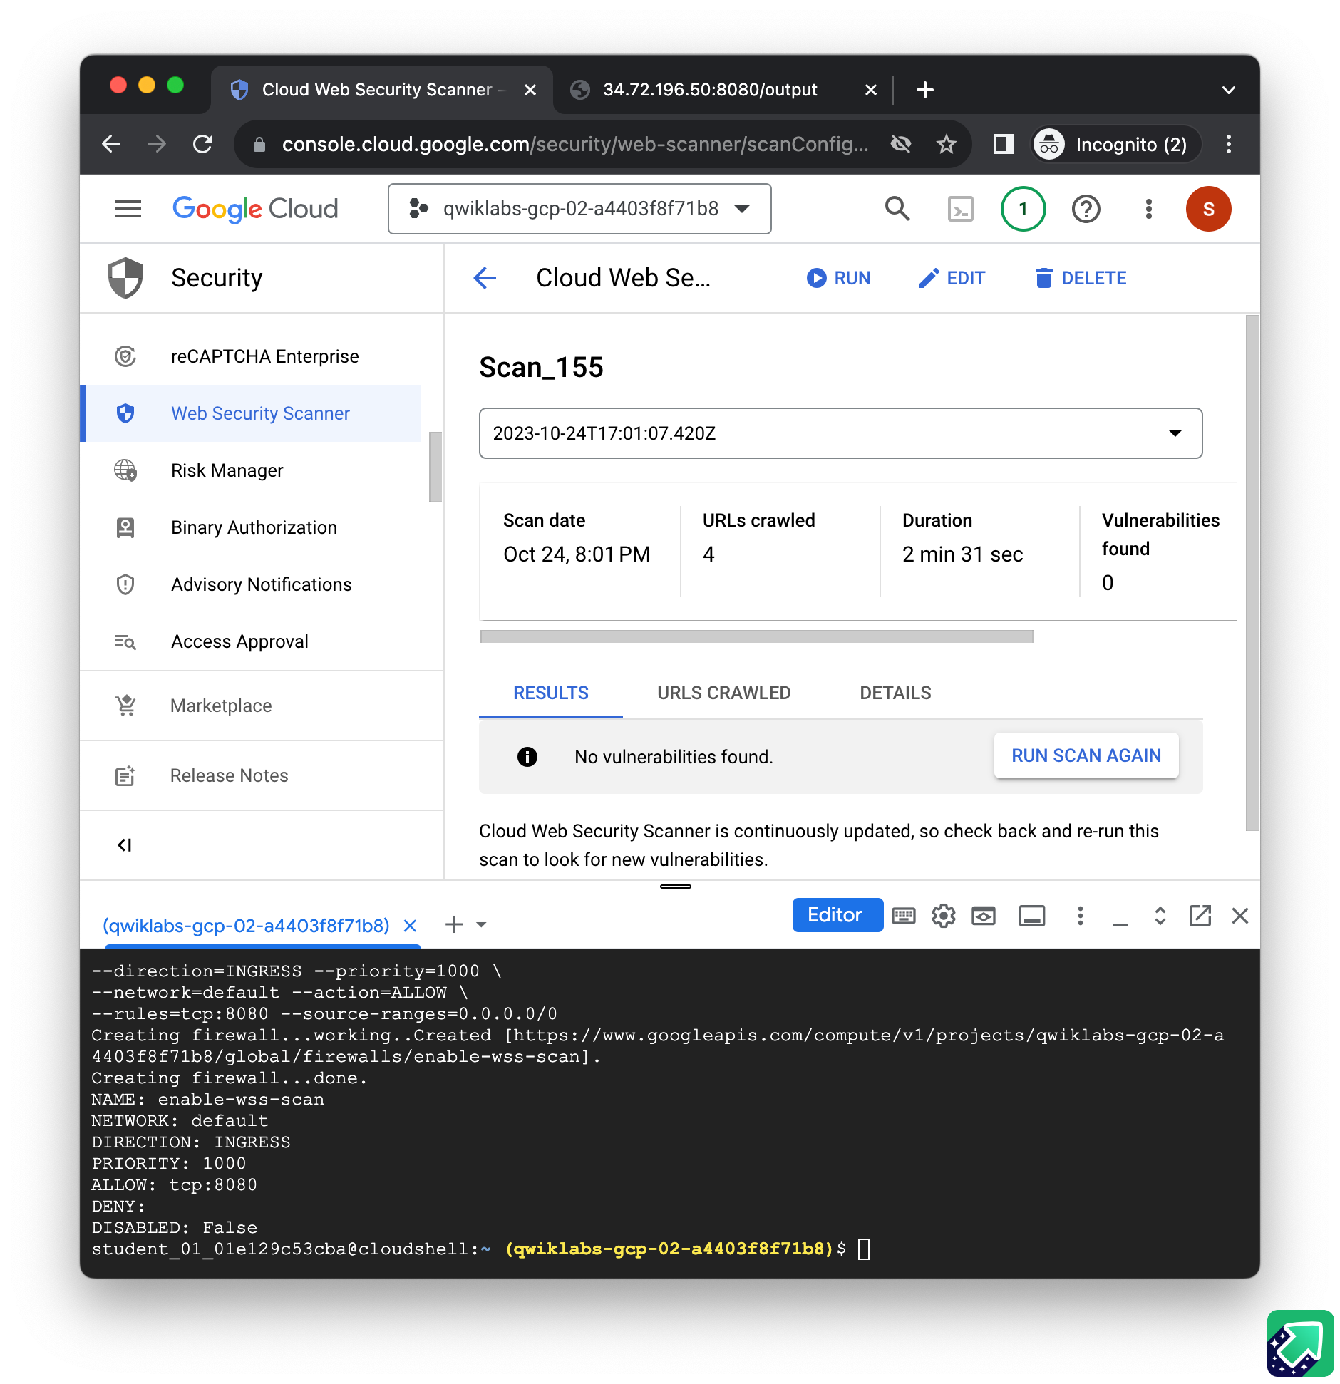Open a new browser tab

[x=924, y=90]
